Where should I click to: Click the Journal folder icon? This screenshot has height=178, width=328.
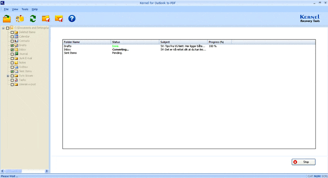click(16, 54)
